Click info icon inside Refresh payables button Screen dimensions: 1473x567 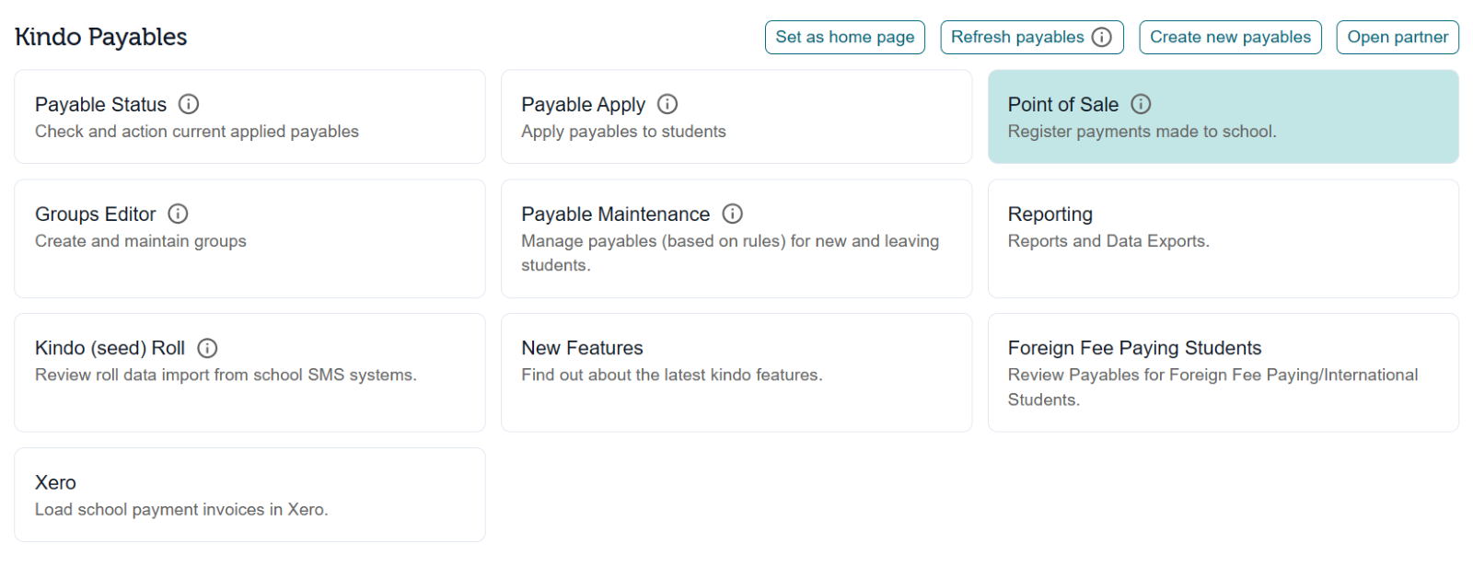coord(1101,37)
